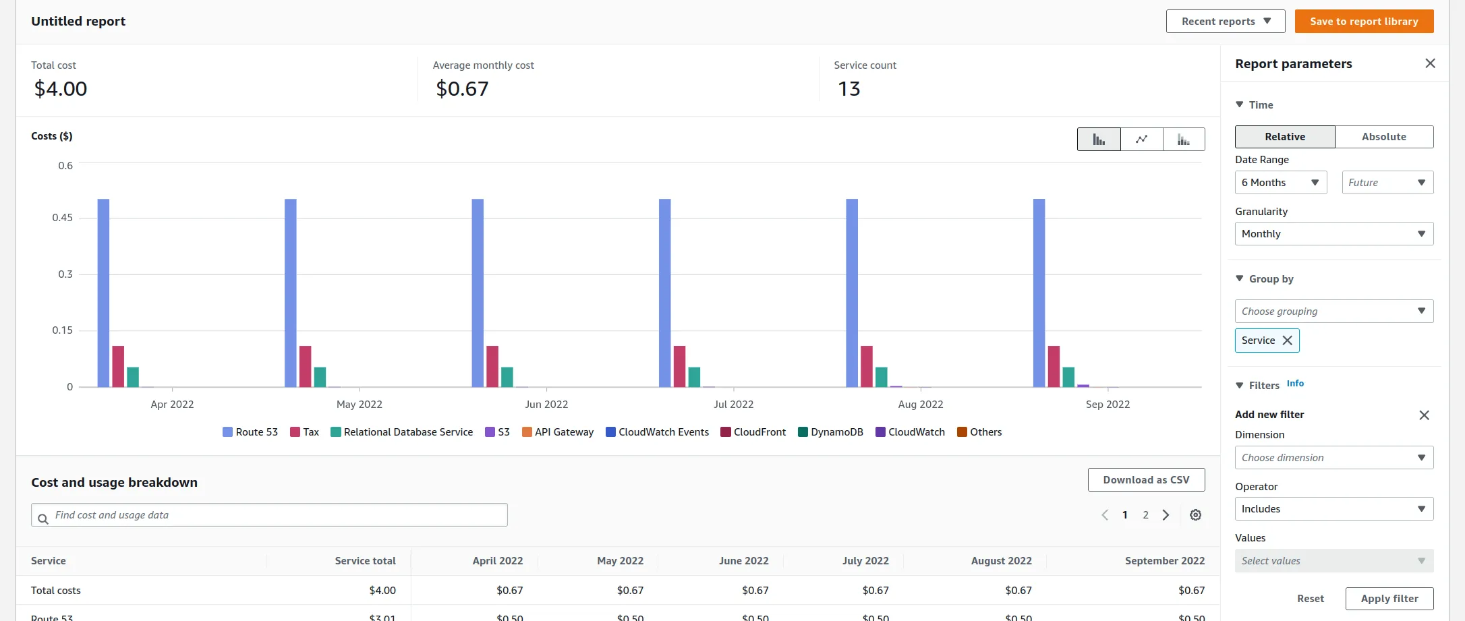Image resolution: width=1465 pixels, height=621 pixels.
Task: Click the September 2022 column header
Action: (x=1165, y=561)
